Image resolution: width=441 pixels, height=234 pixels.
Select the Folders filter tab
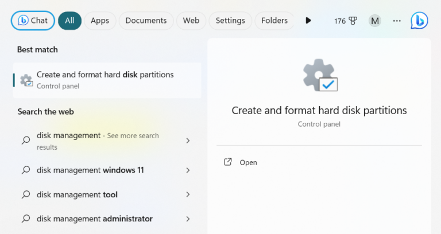coord(274,21)
